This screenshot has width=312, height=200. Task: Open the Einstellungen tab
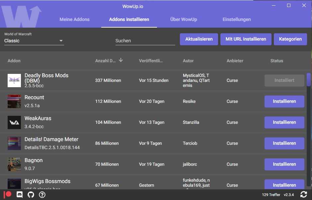pyautogui.click(x=237, y=19)
